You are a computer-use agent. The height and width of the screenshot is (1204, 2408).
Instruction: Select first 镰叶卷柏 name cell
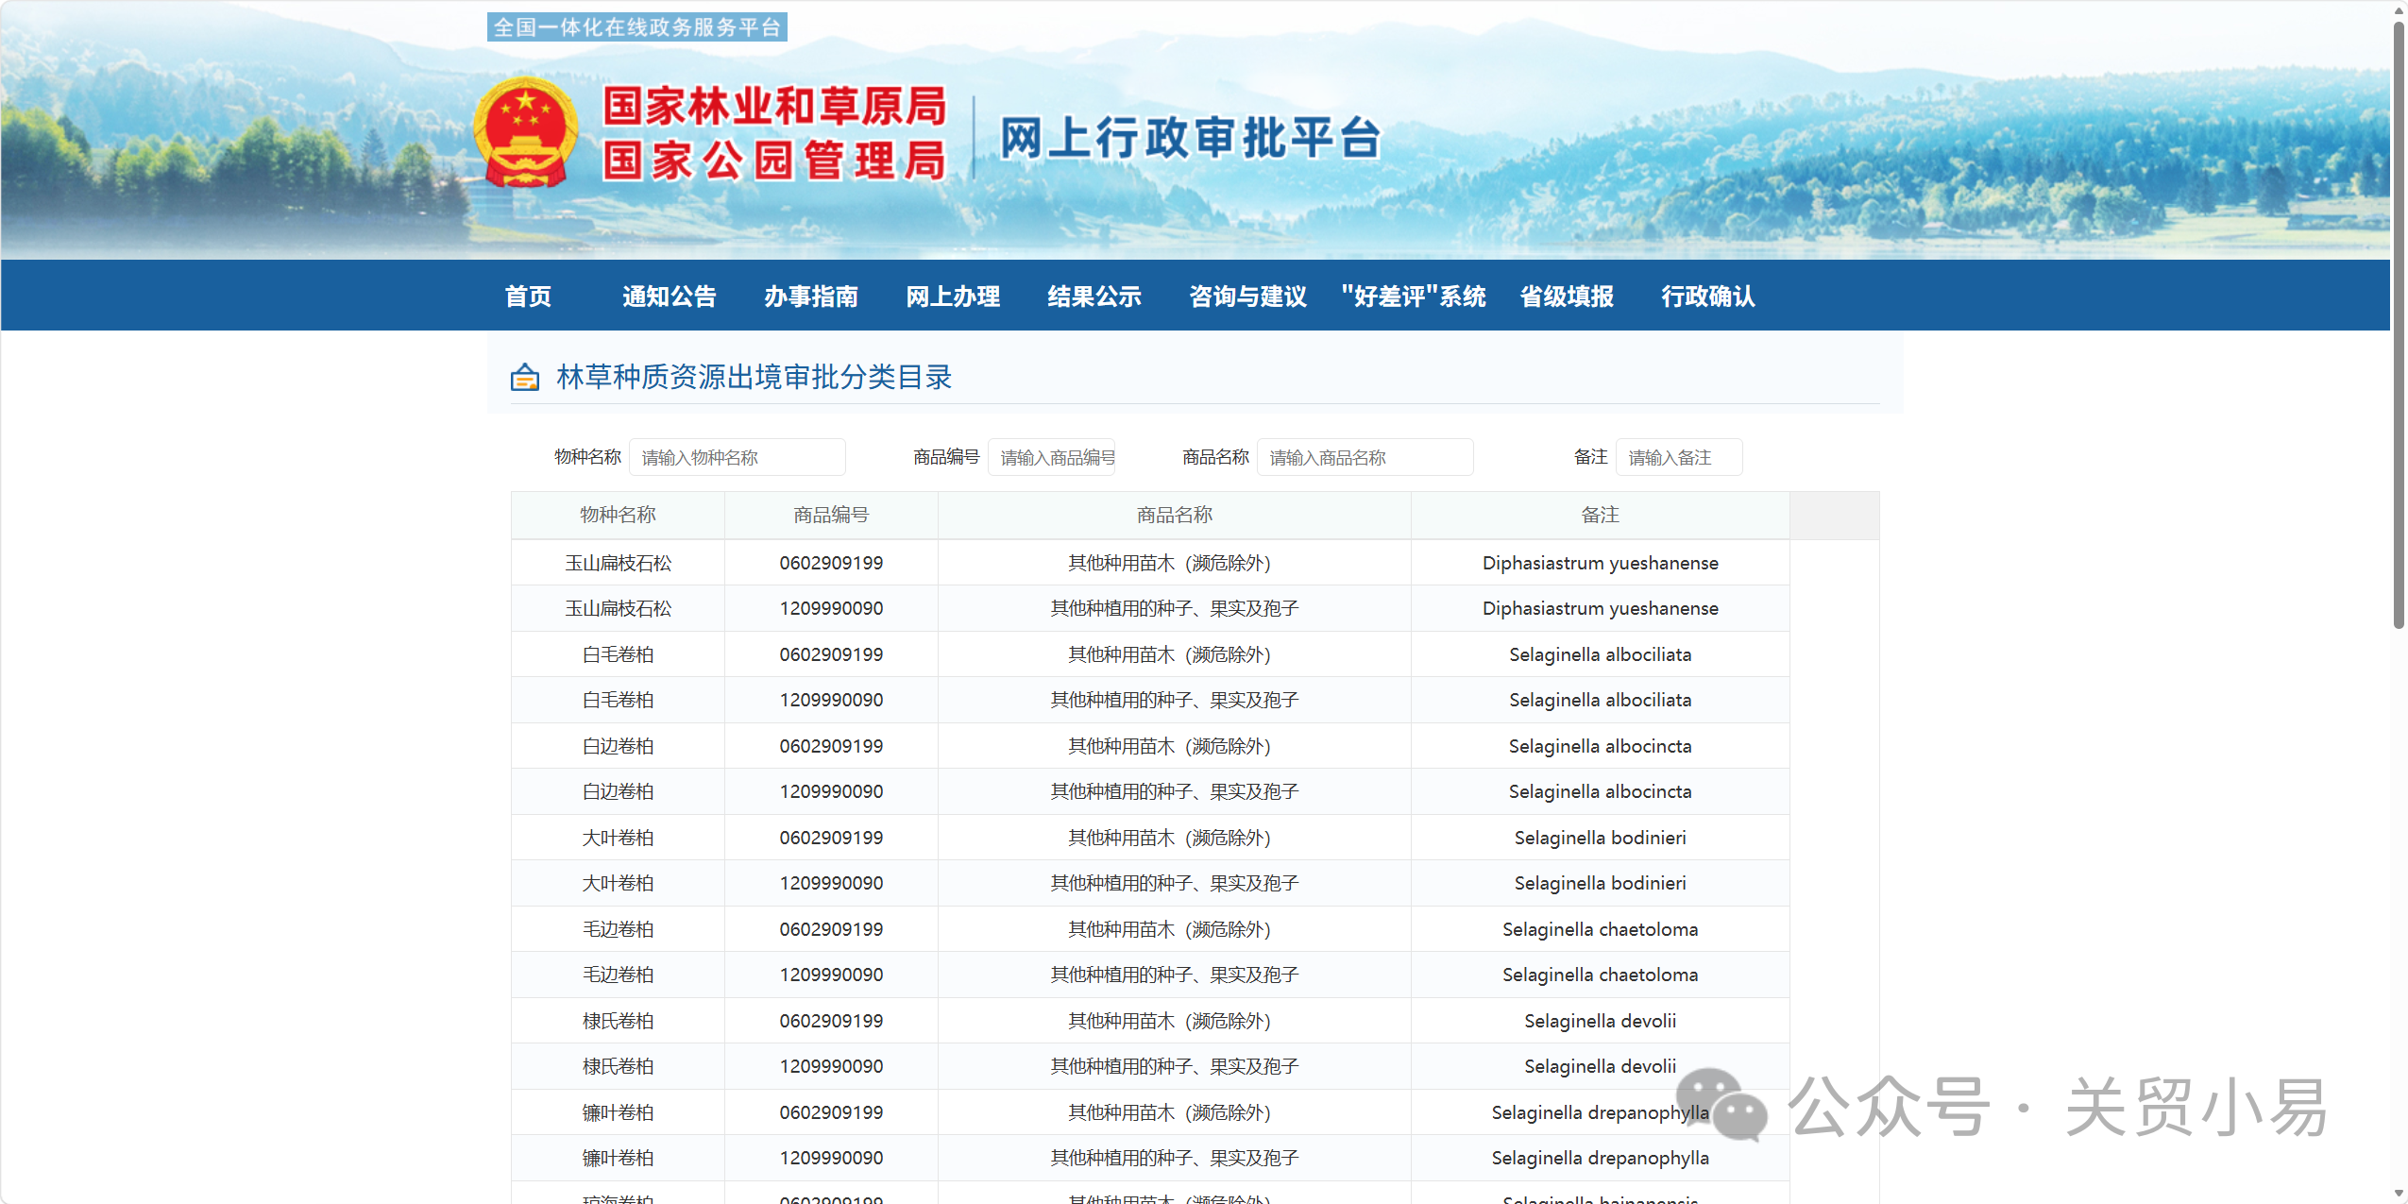click(x=618, y=1112)
